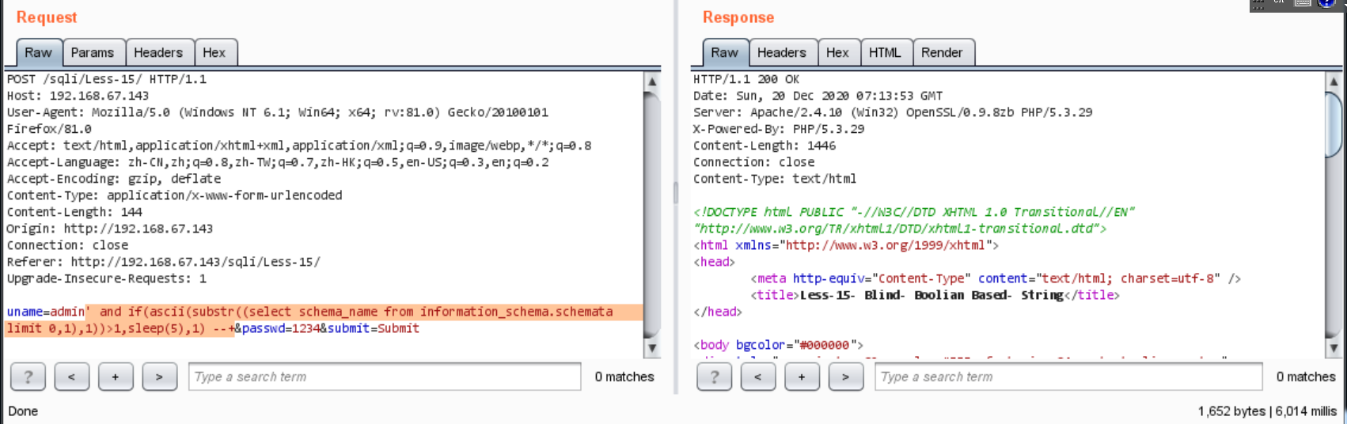Click the 'Server: Apache/2.4.10' response header

[x=893, y=112]
